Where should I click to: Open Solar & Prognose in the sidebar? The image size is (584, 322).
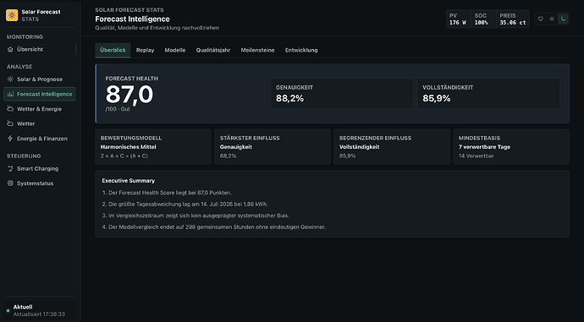[40, 79]
